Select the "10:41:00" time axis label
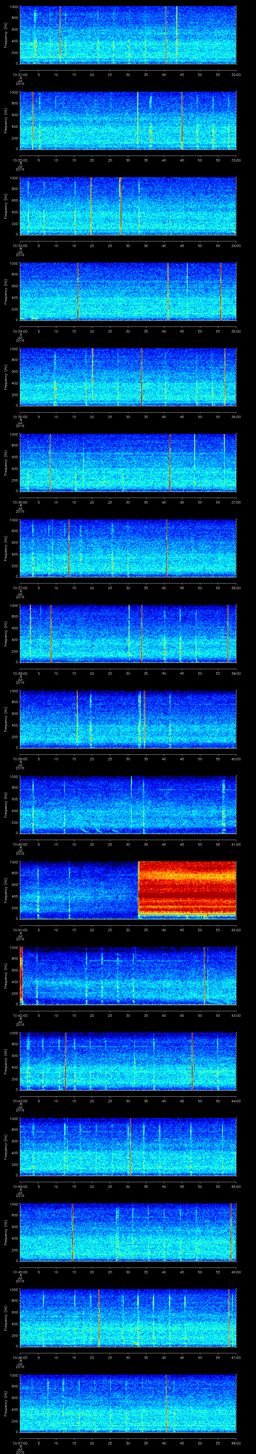The width and height of the screenshot is (256, 1454). point(20,930)
